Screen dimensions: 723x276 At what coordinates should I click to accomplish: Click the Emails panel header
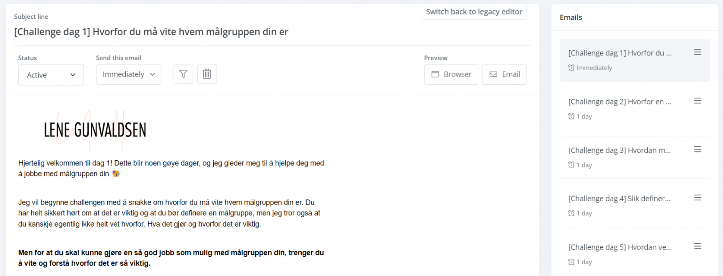[x=570, y=17]
